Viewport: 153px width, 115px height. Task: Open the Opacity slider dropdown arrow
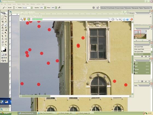click(45, 8)
